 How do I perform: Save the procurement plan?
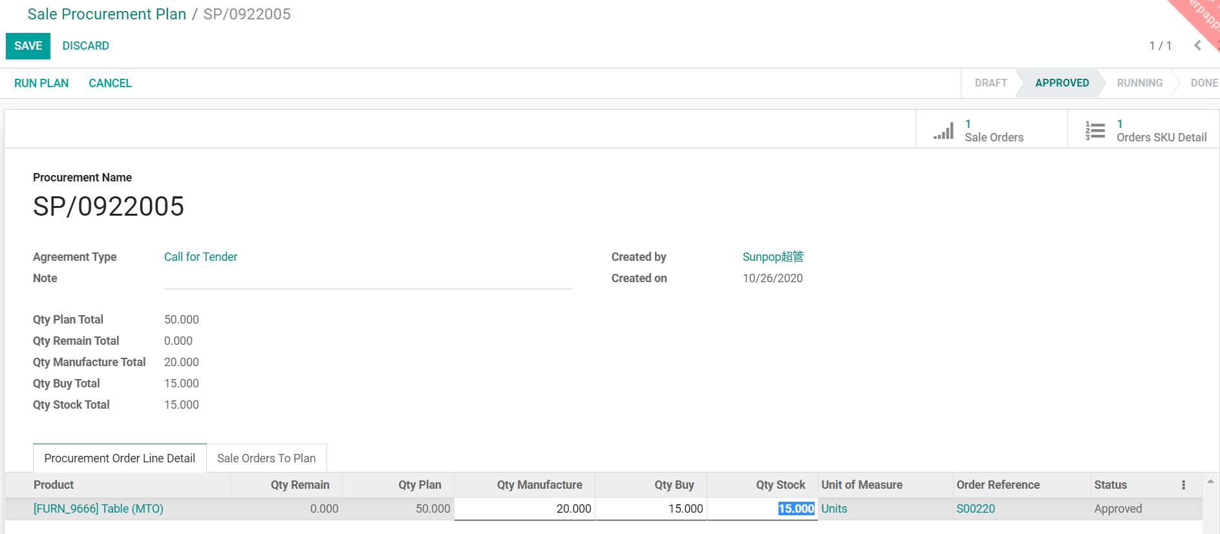pyautogui.click(x=28, y=46)
